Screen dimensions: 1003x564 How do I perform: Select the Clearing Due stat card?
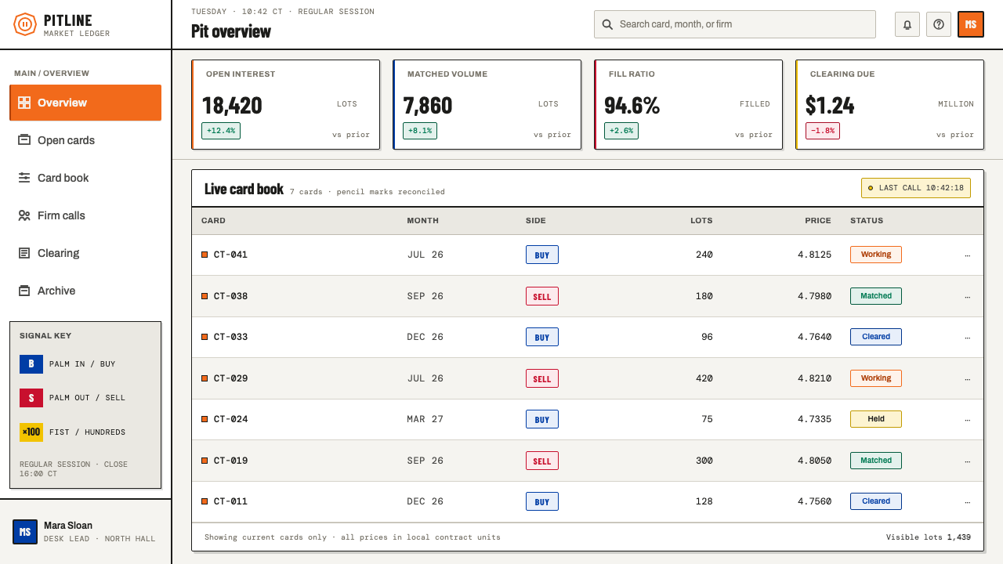(889, 104)
